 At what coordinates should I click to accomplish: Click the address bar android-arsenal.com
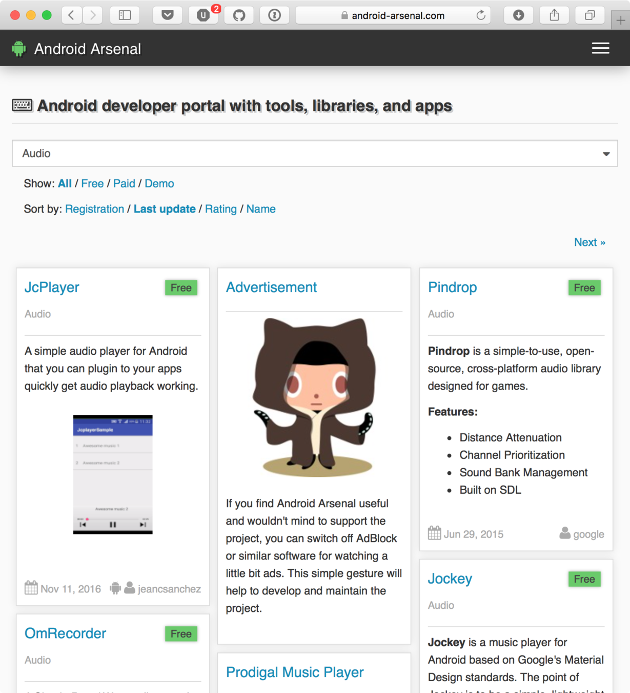point(393,15)
